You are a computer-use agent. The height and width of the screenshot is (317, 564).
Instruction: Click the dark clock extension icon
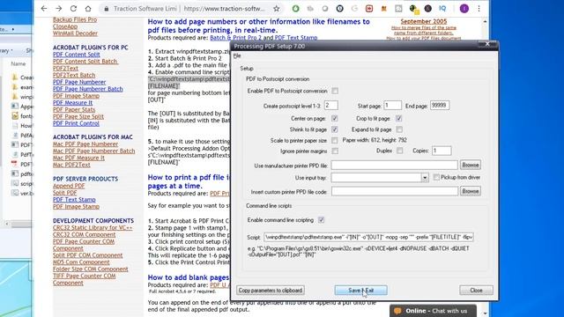[339, 9]
